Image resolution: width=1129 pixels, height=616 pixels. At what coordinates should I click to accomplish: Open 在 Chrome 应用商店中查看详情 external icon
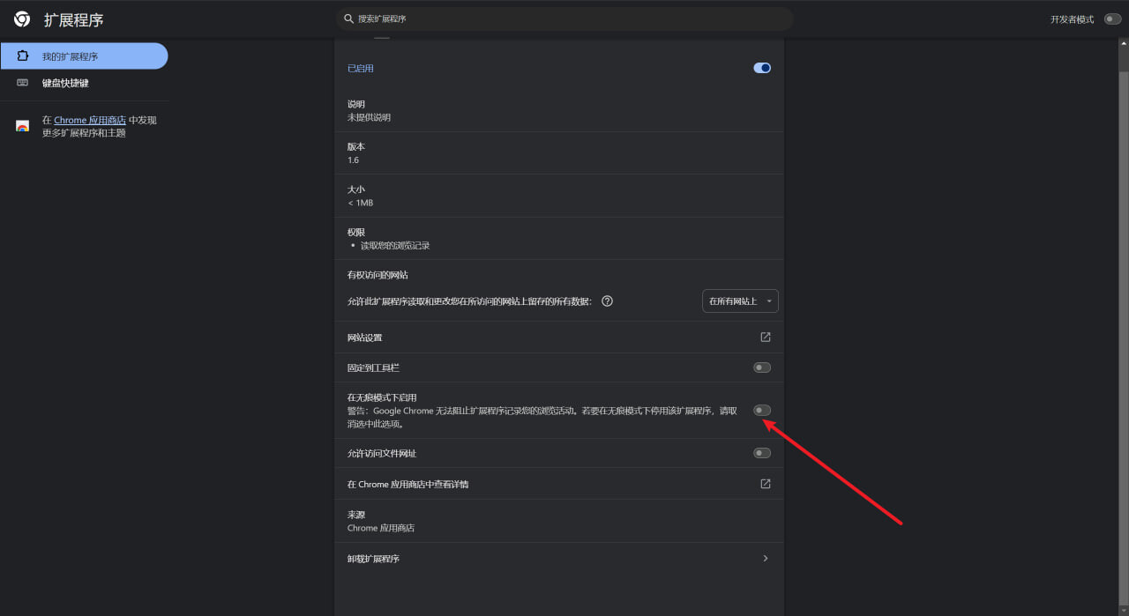point(766,484)
